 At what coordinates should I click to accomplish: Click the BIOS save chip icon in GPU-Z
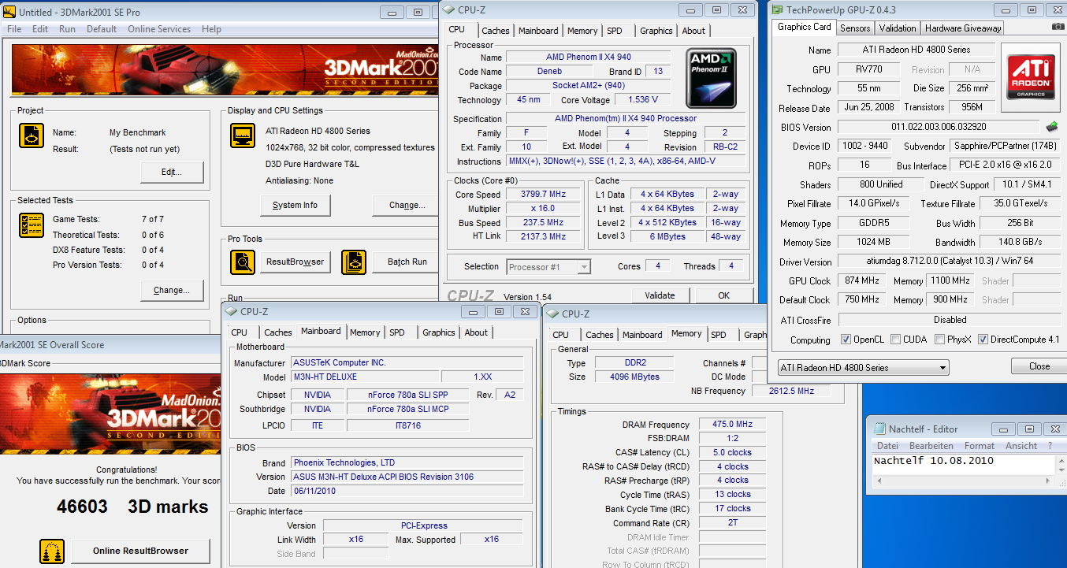[1051, 126]
